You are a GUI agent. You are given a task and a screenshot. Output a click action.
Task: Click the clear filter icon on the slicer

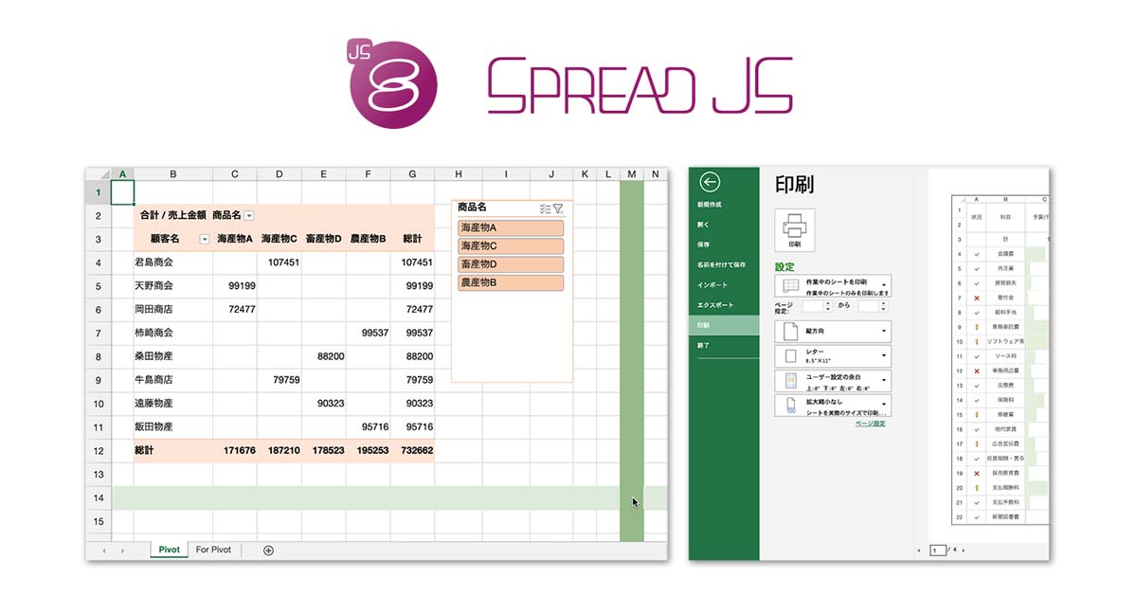point(558,209)
